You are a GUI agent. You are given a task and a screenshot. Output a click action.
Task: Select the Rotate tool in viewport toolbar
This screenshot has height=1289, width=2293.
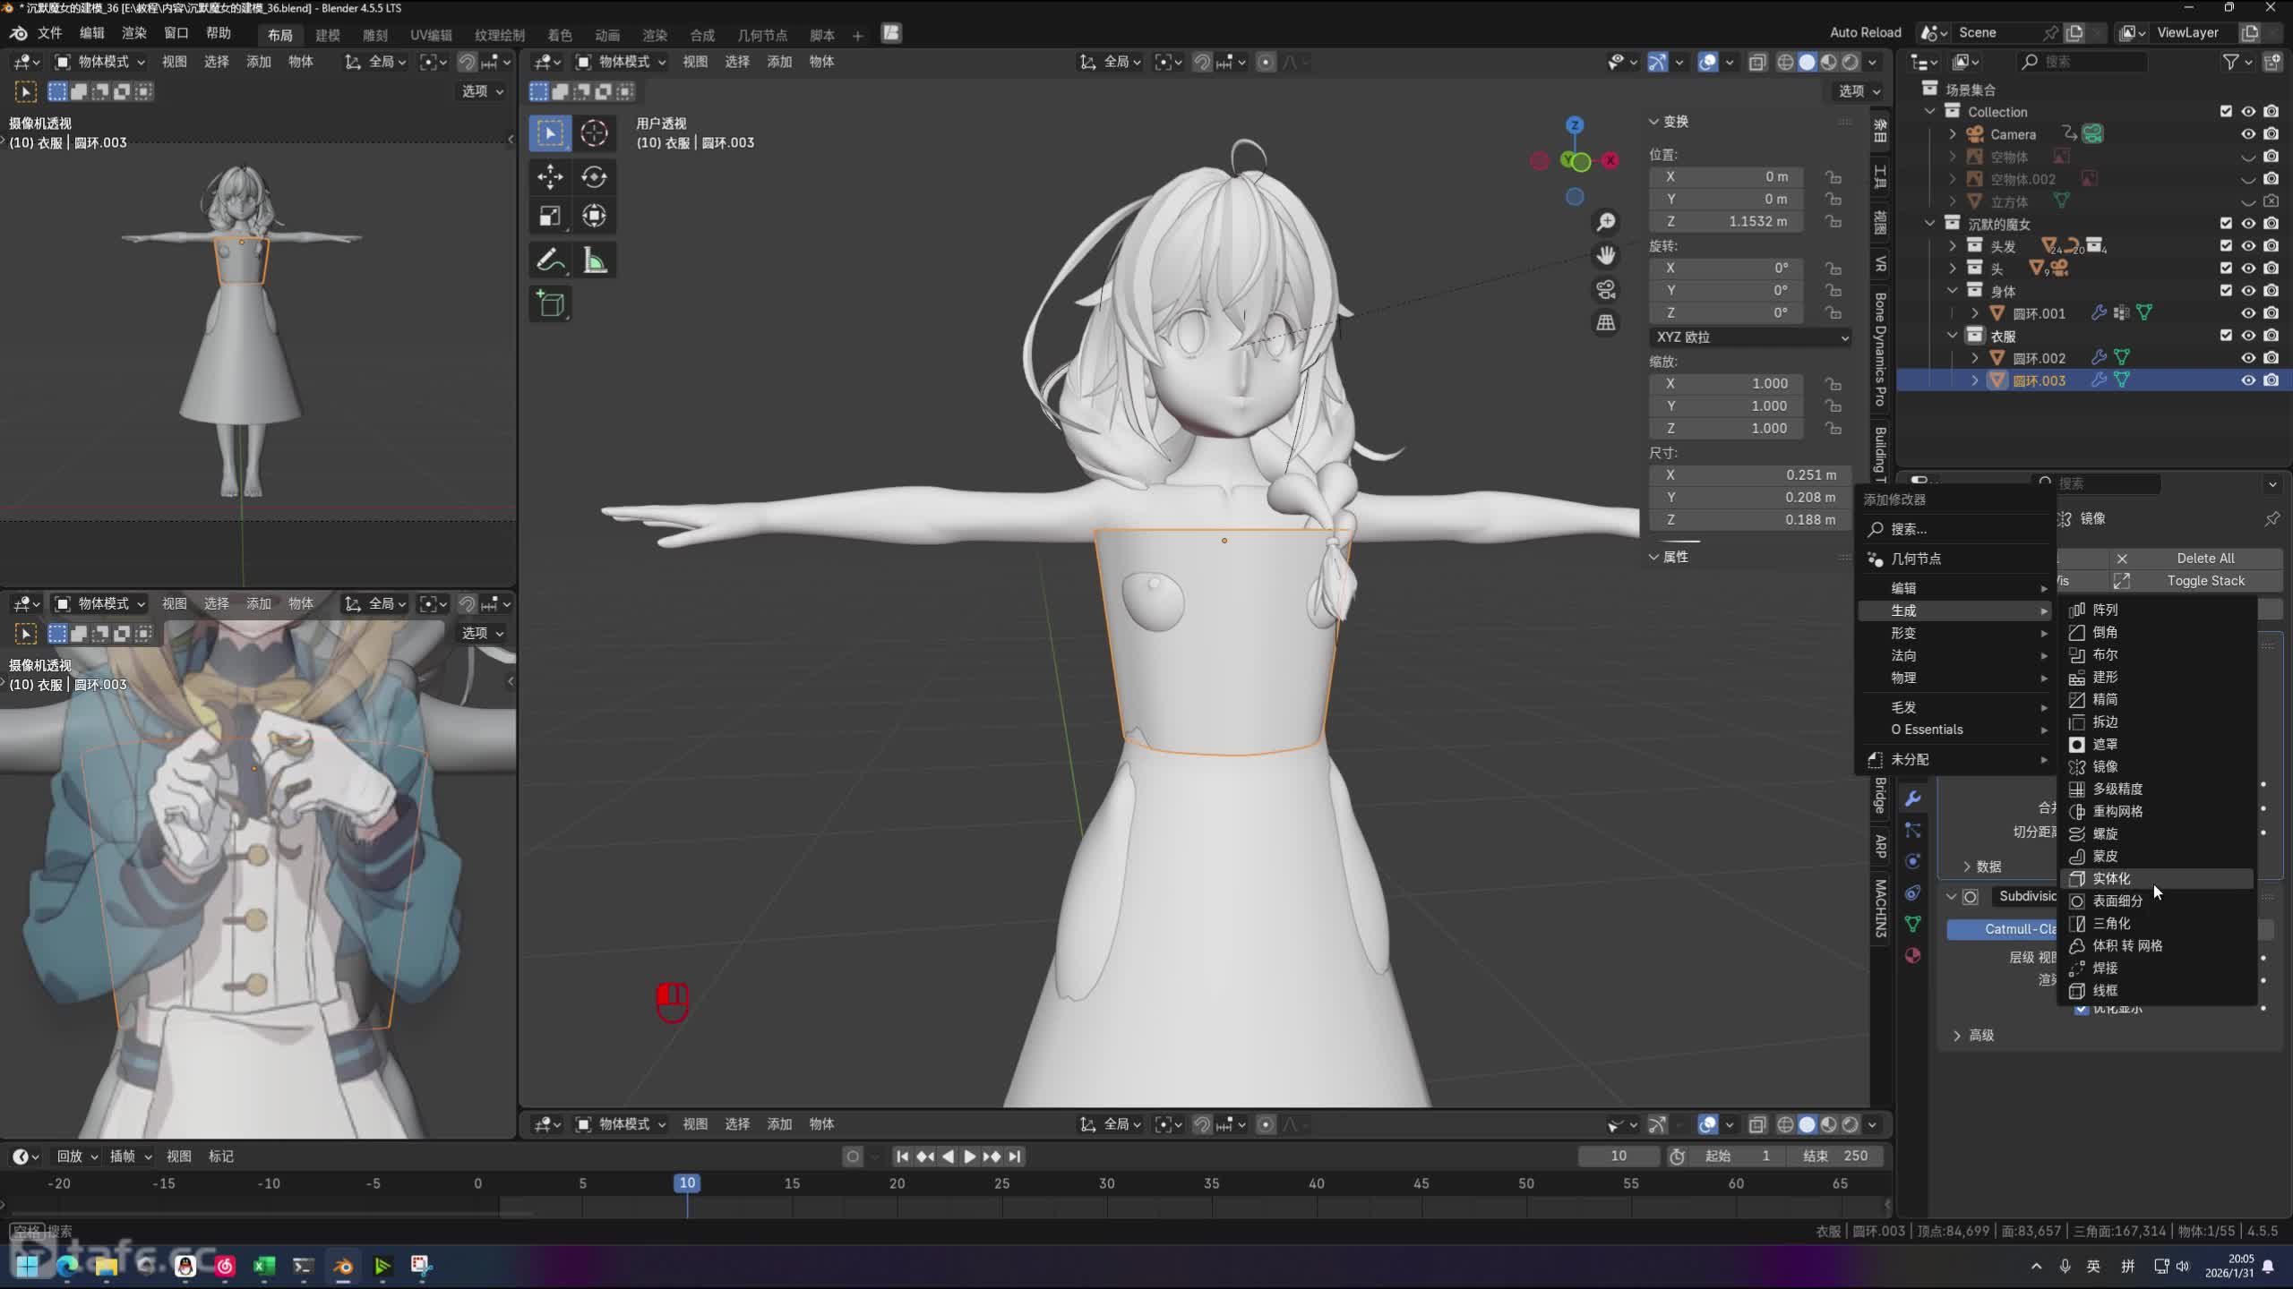(x=594, y=177)
